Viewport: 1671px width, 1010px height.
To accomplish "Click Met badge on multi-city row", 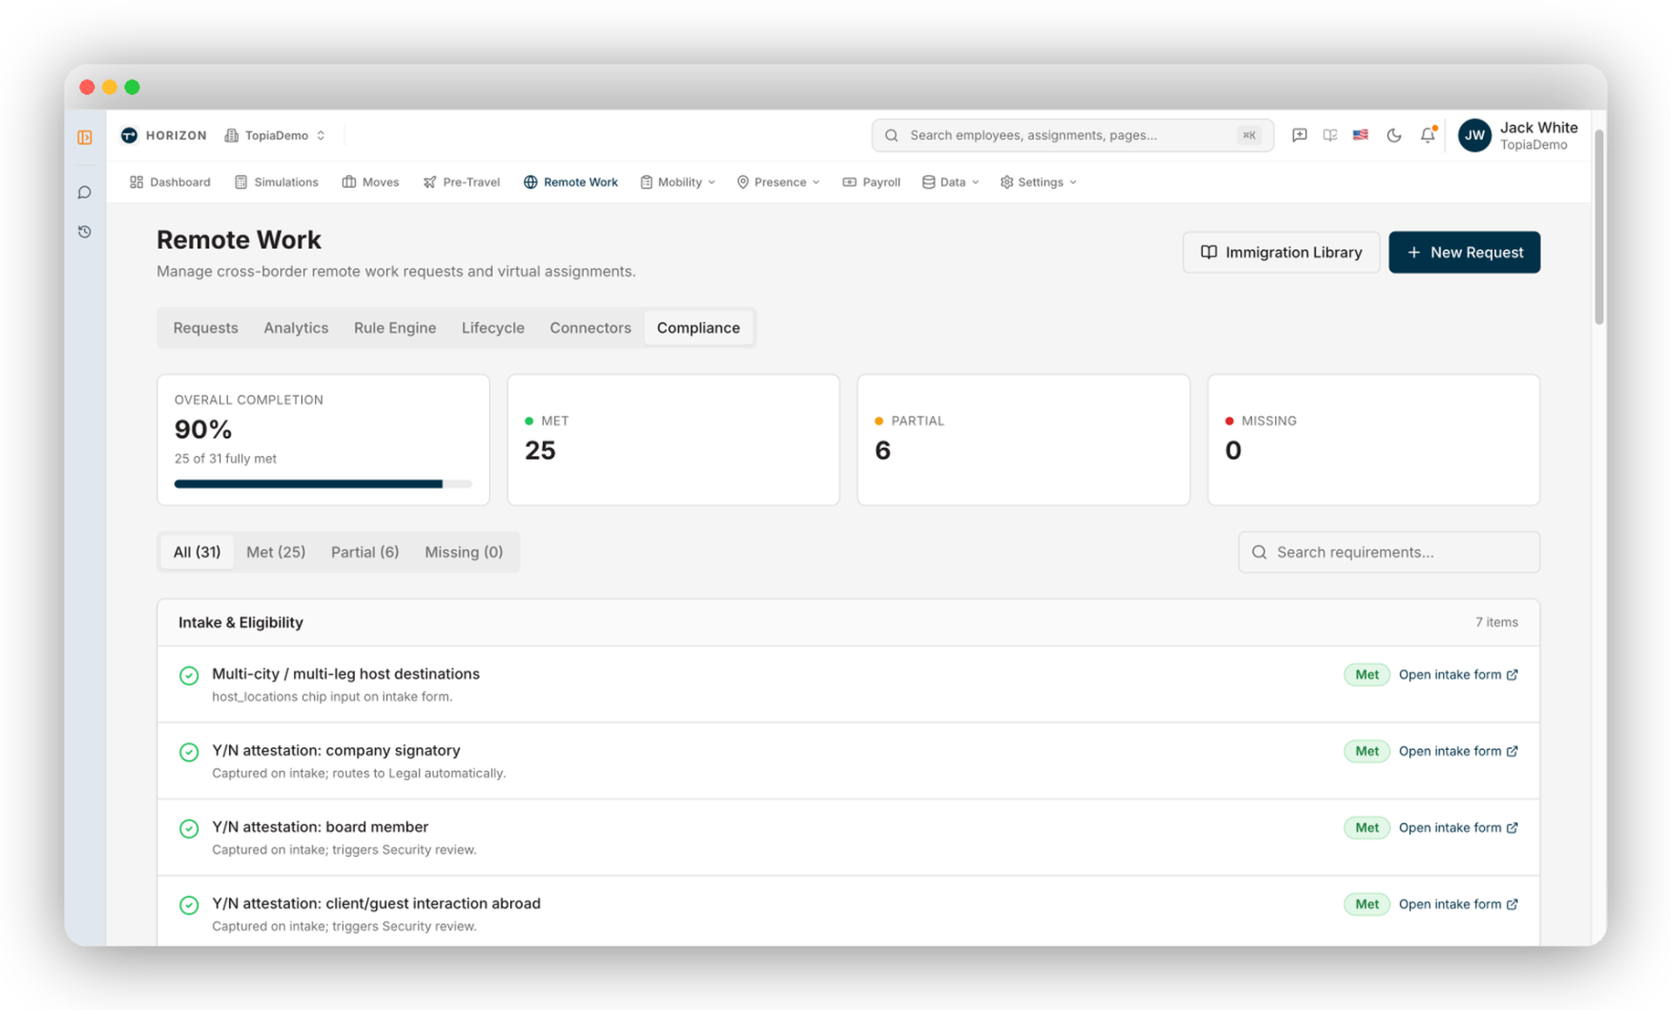I will pyautogui.click(x=1366, y=674).
